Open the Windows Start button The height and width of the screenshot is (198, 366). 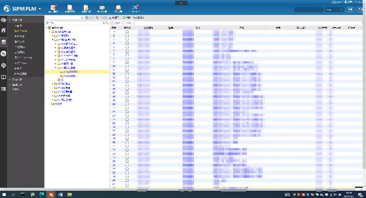[x=4, y=194]
